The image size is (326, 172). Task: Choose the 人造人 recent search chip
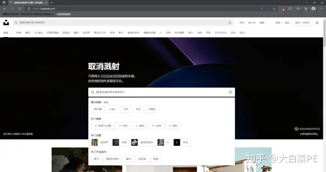pos(112,109)
